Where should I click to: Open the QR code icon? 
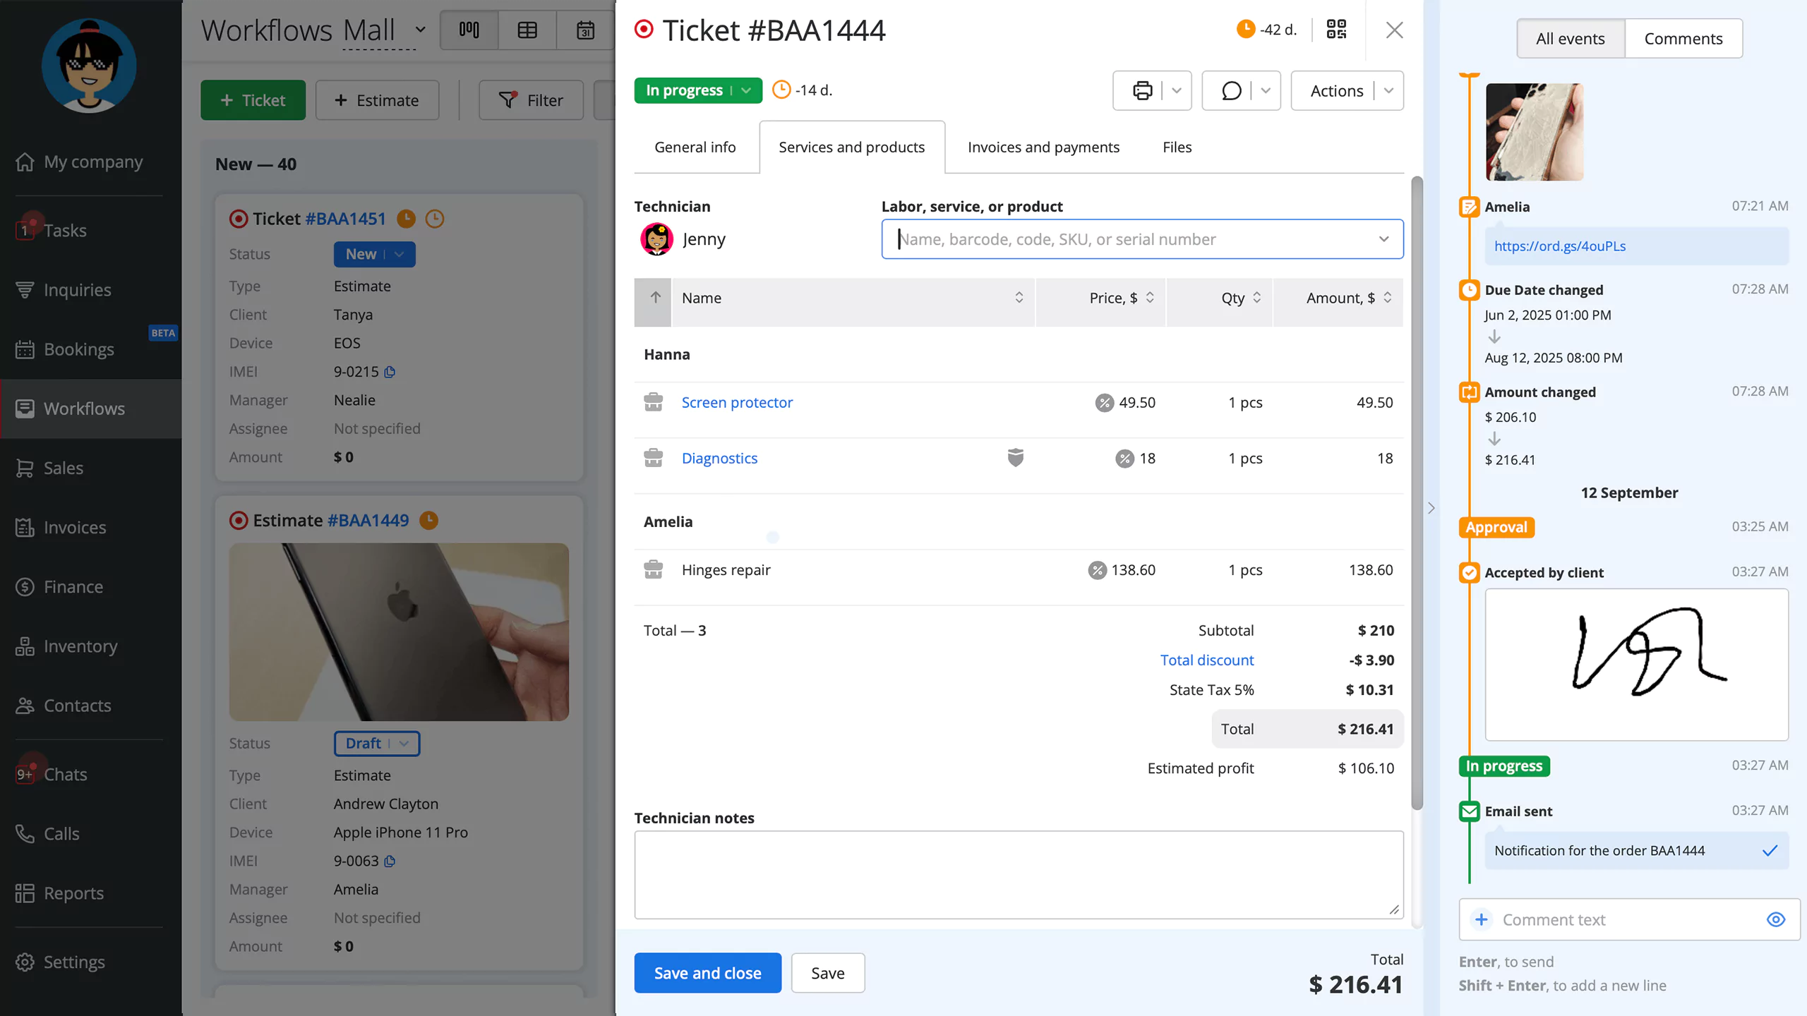pos(1336,30)
